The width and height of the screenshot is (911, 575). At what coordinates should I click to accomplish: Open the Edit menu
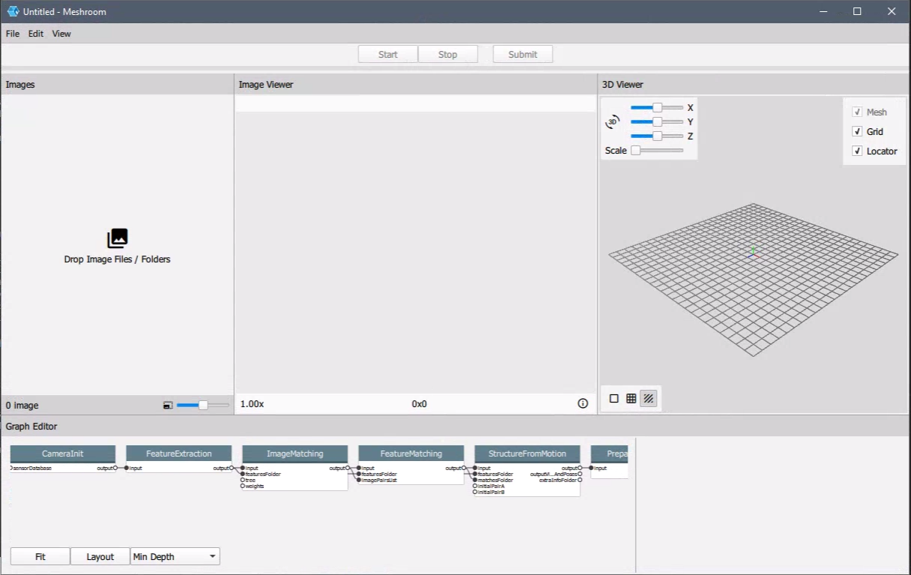[36, 34]
